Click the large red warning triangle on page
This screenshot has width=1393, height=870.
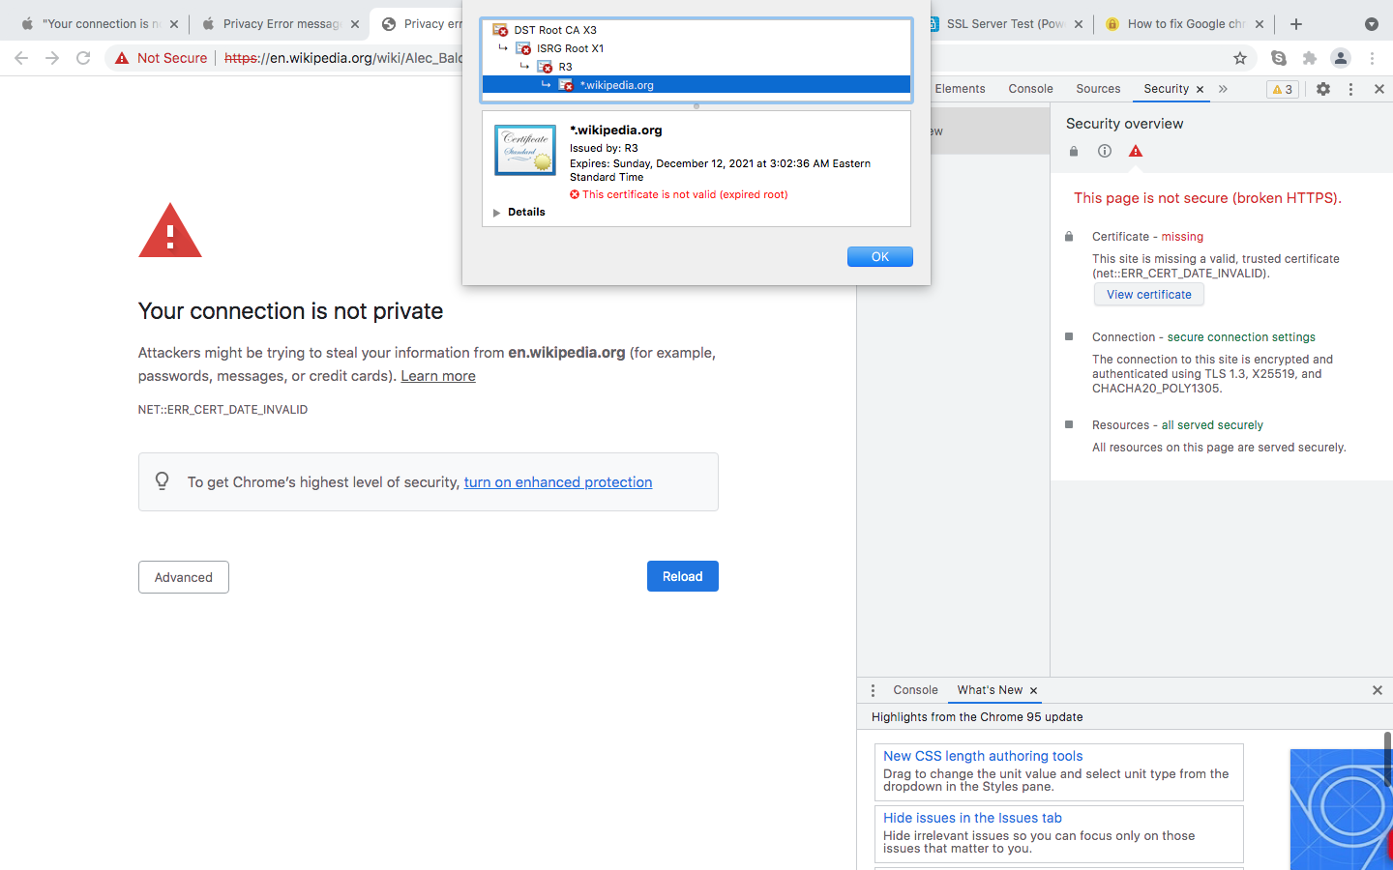point(170,230)
